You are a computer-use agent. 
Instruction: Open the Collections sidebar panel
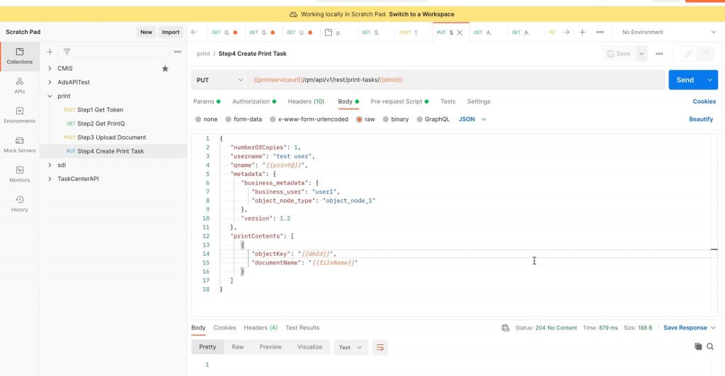19,56
